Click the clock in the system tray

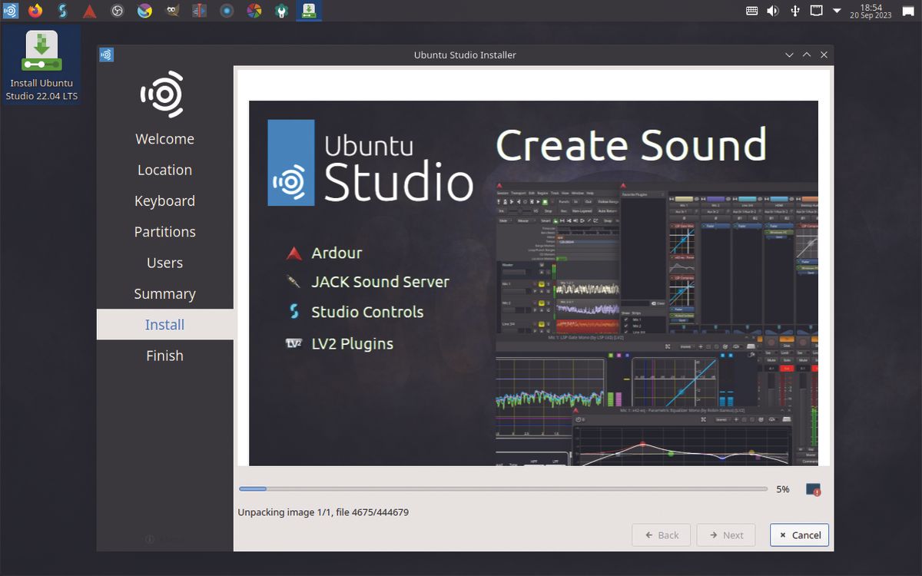point(872,10)
